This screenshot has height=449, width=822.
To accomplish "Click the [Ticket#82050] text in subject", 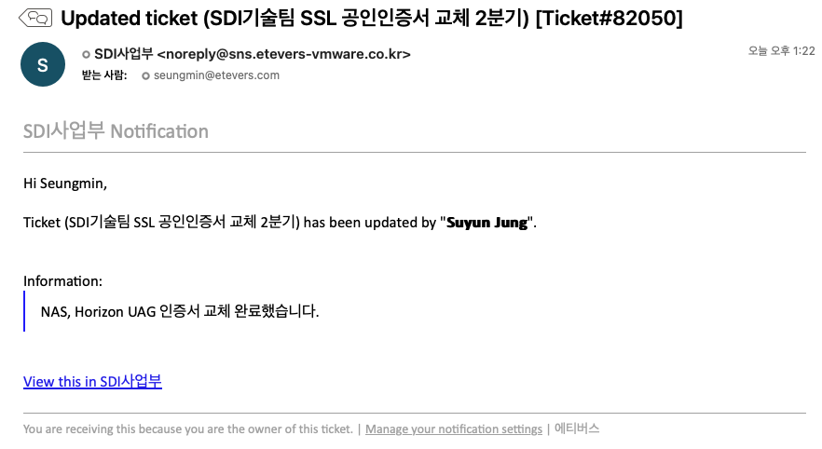I will (x=610, y=19).
